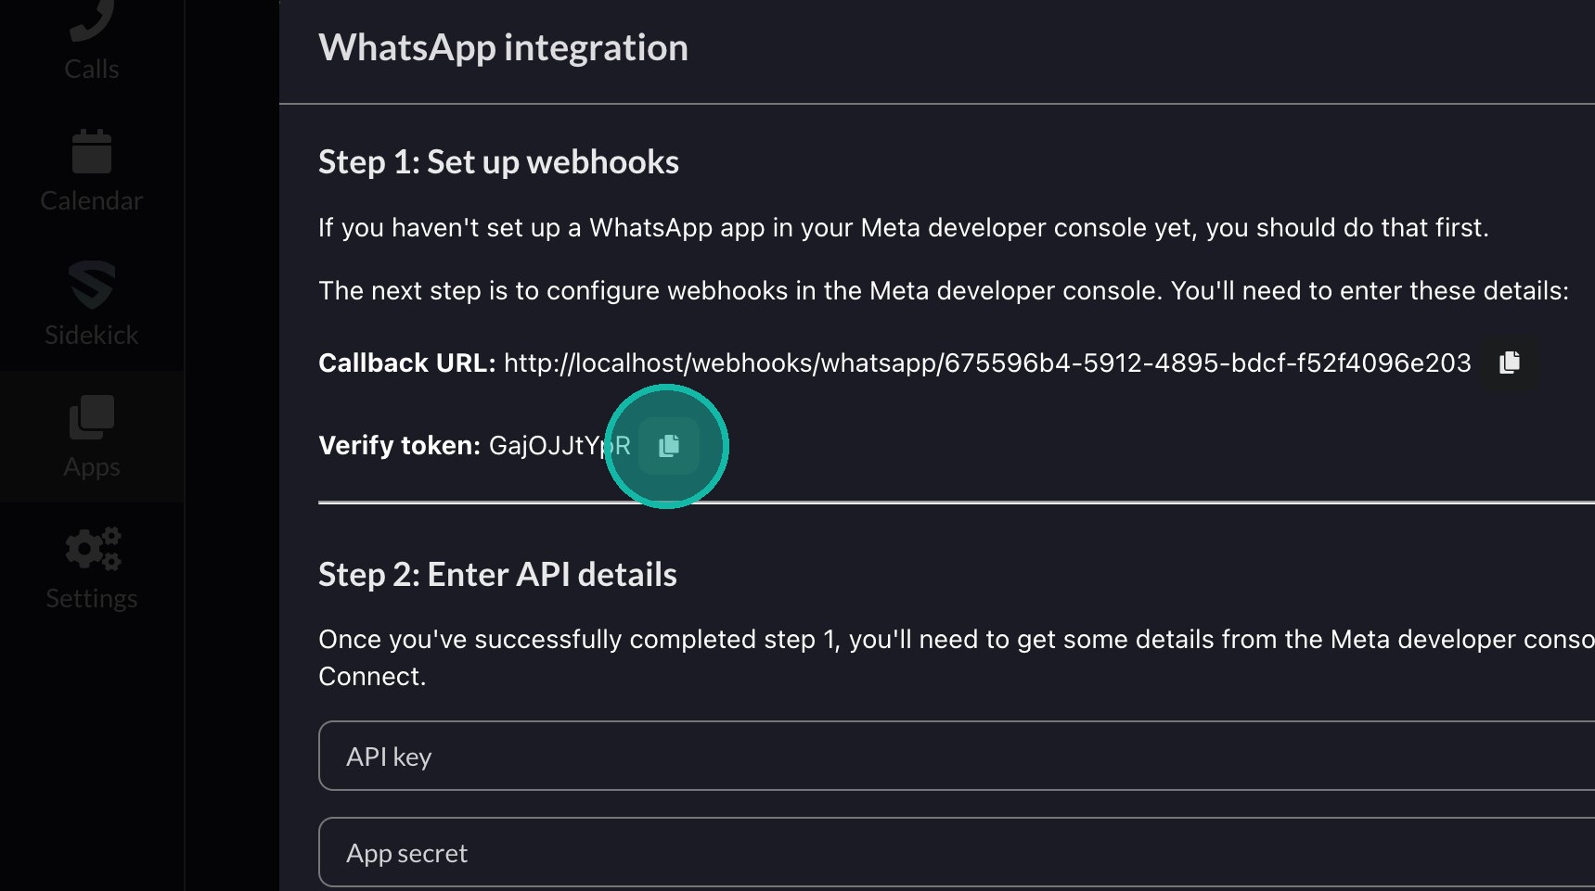Click the Step 1: Set up webhooks heading
1595x891 pixels.
tap(498, 162)
